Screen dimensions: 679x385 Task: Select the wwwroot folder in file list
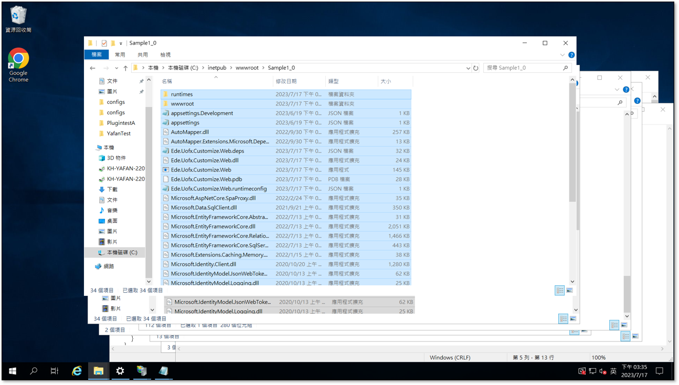tap(285, 104)
